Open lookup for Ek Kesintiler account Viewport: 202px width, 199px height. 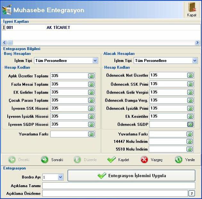(190, 117)
